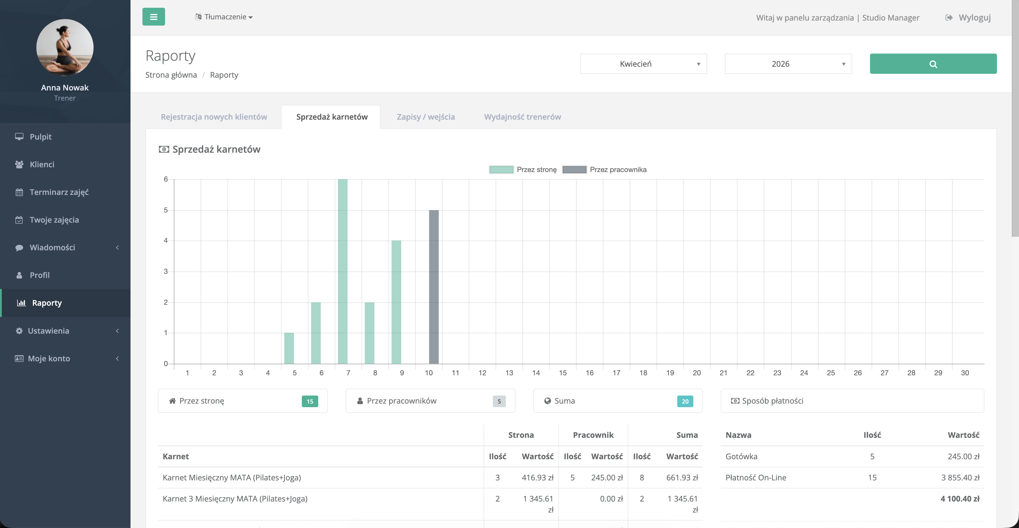Click the Klienci users icon

click(19, 164)
